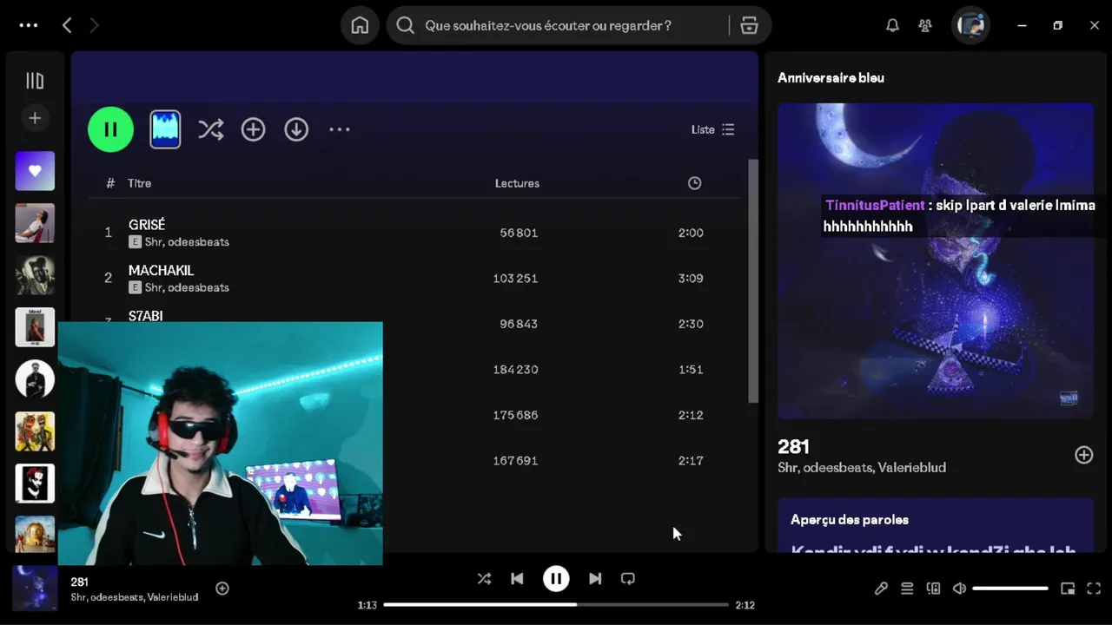Go forward with the right arrow

(94, 25)
